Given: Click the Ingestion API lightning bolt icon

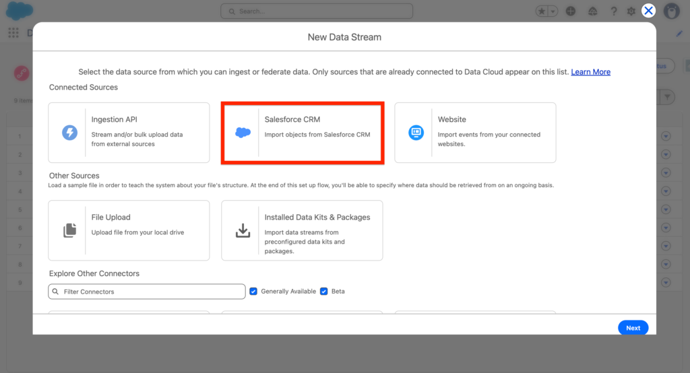Looking at the screenshot, I should (69, 133).
